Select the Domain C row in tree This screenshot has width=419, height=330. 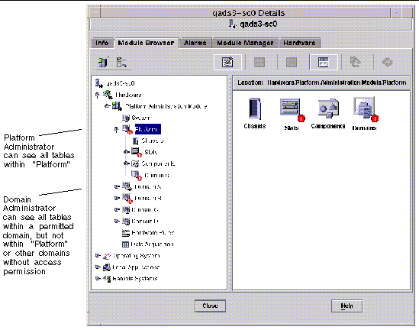140,210
